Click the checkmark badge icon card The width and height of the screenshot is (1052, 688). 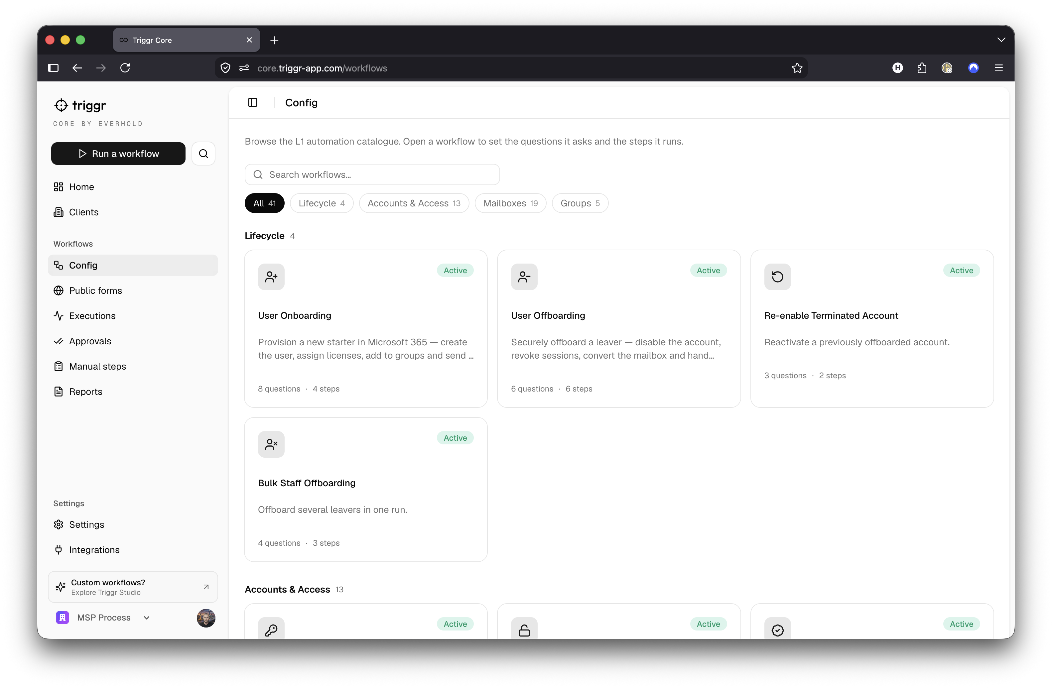(777, 628)
